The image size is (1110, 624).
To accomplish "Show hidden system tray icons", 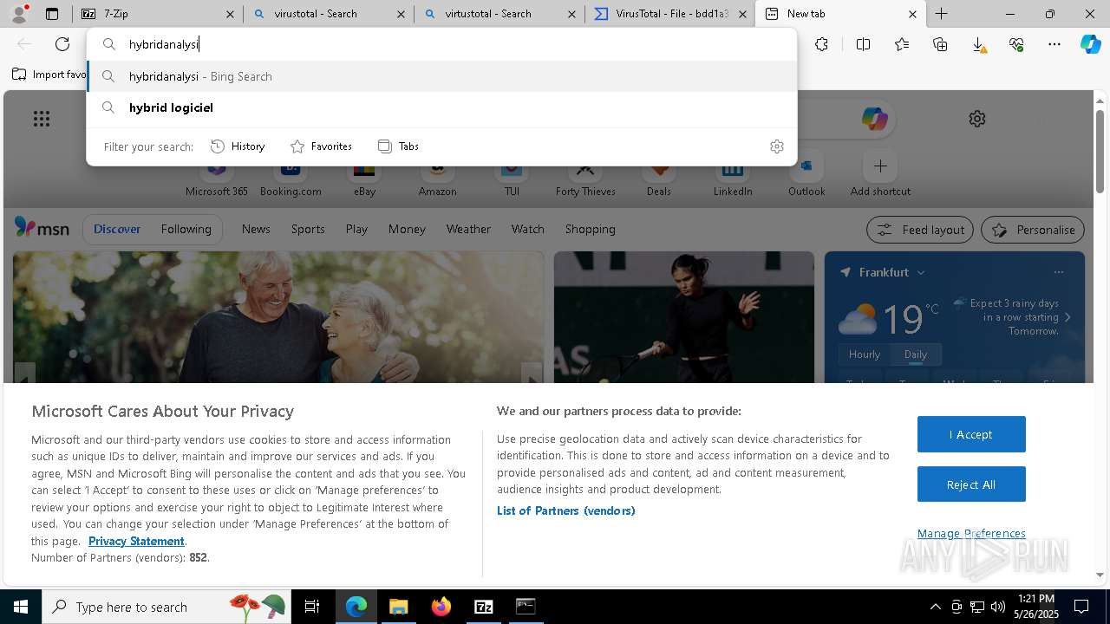I will click(935, 607).
